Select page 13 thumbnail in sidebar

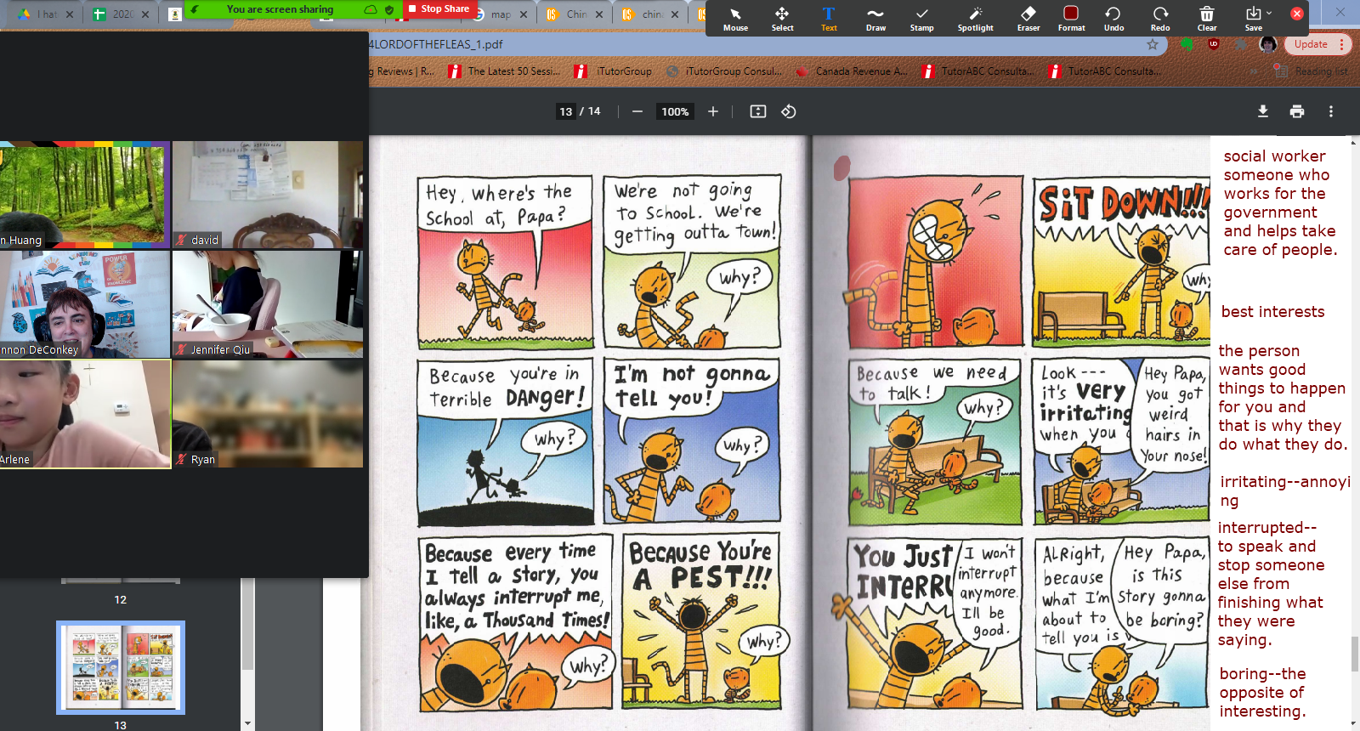point(121,667)
